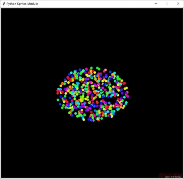Click the orange and magenta dot pair near cluster top

pyautogui.click(x=105, y=70)
